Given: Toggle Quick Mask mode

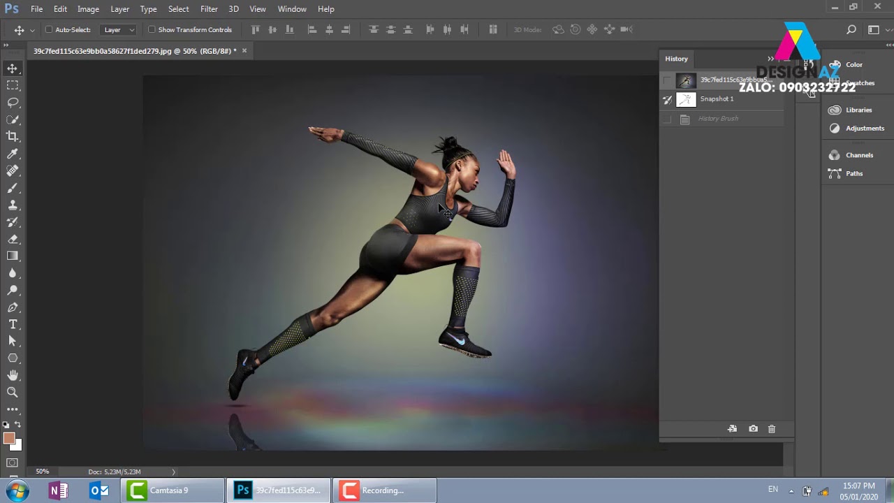Looking at the screenshot, I should 13,463.
